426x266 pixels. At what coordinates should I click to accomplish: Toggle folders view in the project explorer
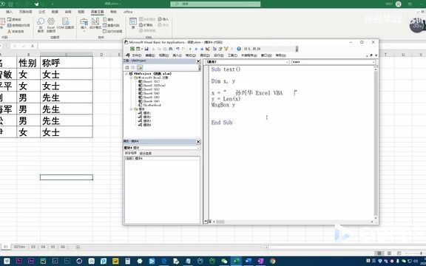[140, 67]
